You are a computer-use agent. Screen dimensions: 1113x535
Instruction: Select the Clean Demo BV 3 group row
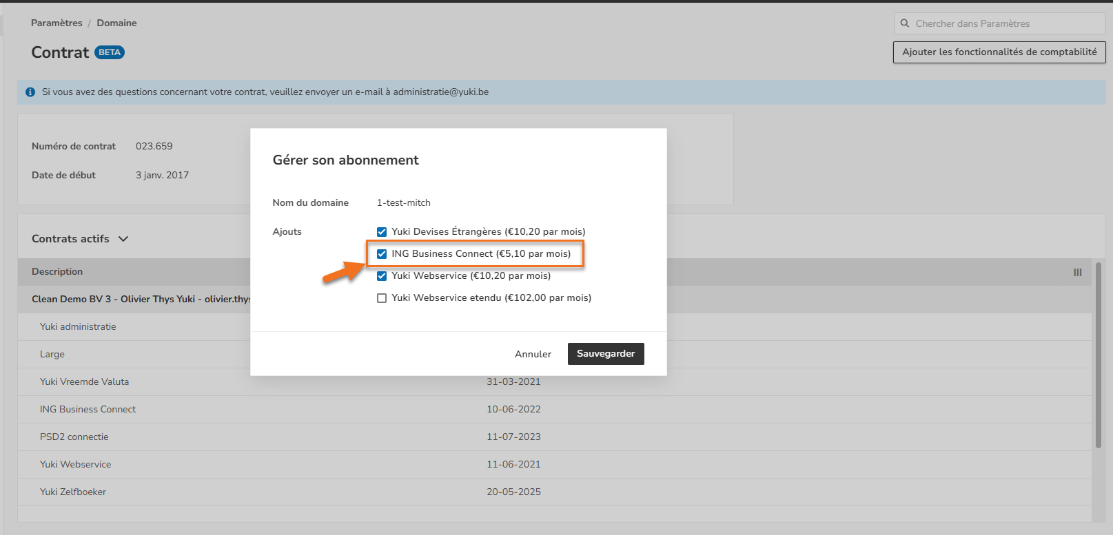pos(555,300)
